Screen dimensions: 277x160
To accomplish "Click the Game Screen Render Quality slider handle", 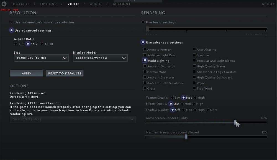I will click(x=235, y=122).
